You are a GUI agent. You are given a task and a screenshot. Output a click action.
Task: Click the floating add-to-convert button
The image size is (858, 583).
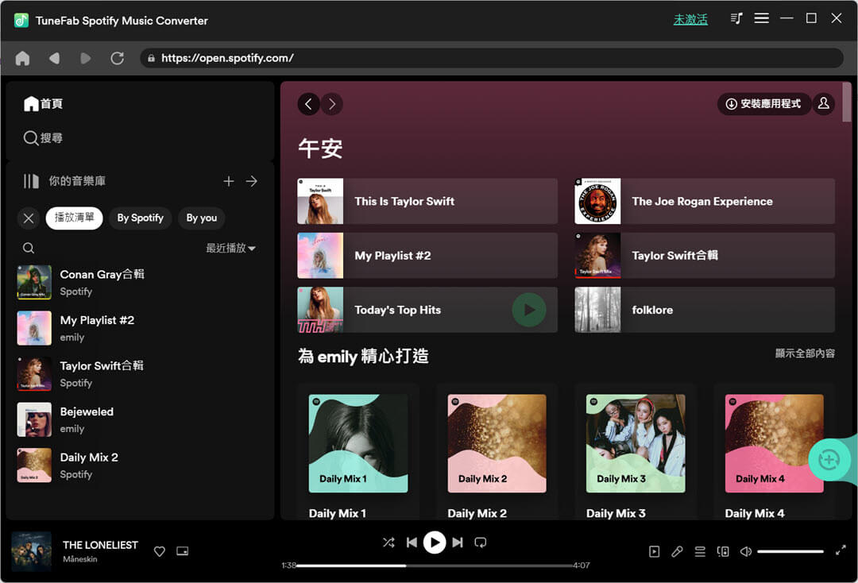[829, 460]
